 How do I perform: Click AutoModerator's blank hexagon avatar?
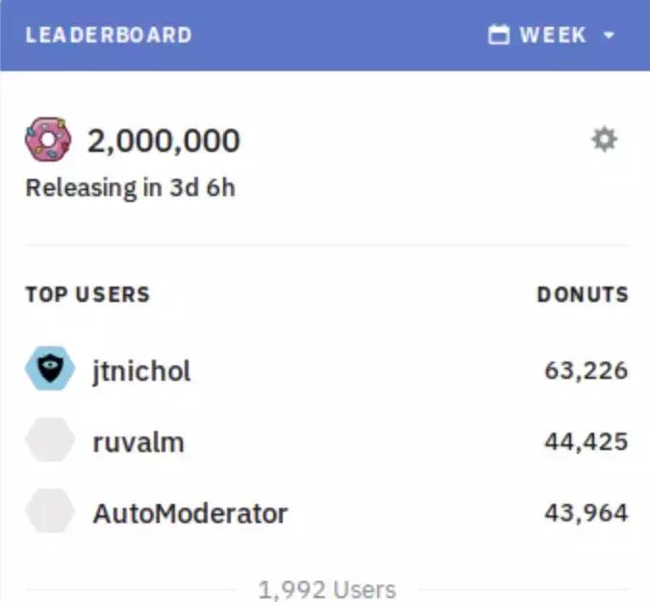49,512
